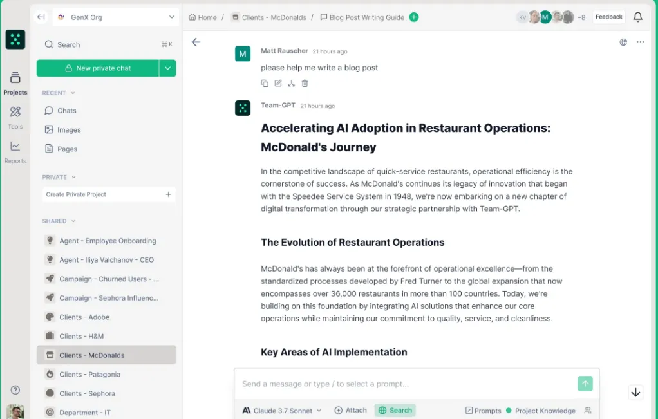
Task: Click the Team-GPT avatar on the reply
Action: [243, 108]
